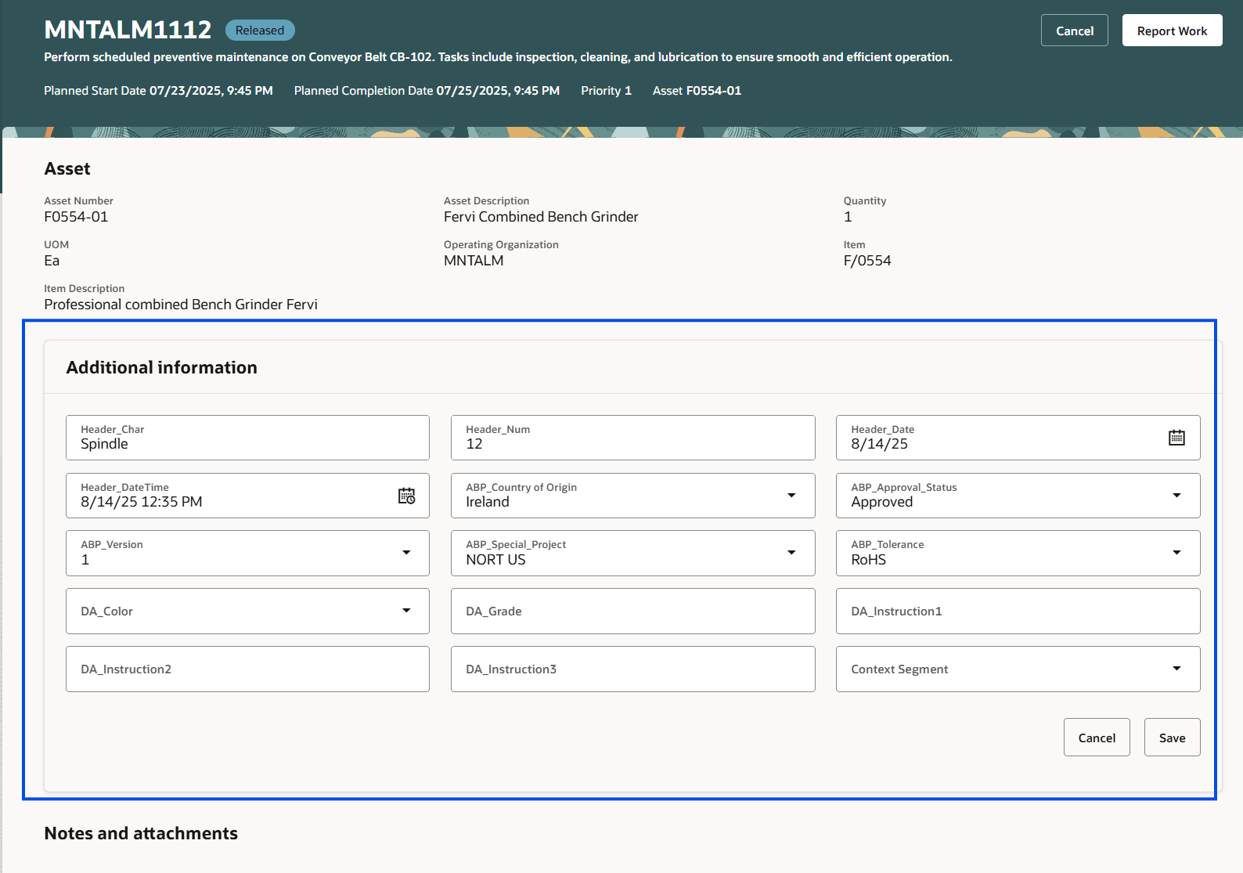
Task: Focus the DA_Instruction3 text field
Action: pos(632,669)
